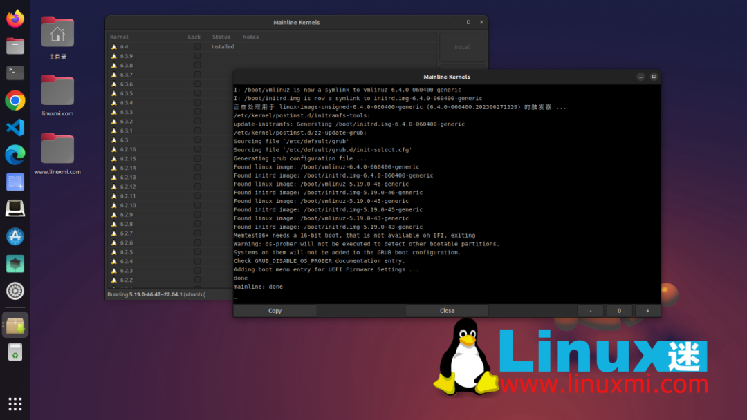Launch Visual Studio Code from the dock

pyautogui.click(x=15, y=127)
